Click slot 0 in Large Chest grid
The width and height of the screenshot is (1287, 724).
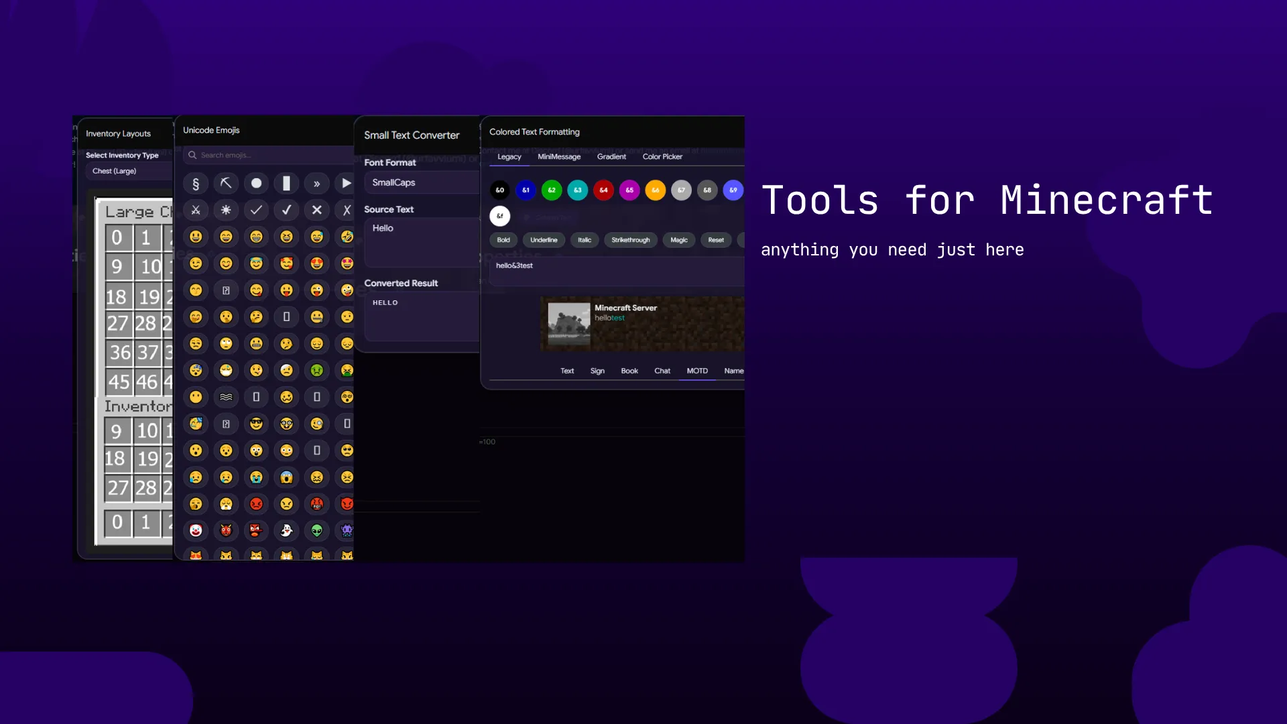point(117,238)
